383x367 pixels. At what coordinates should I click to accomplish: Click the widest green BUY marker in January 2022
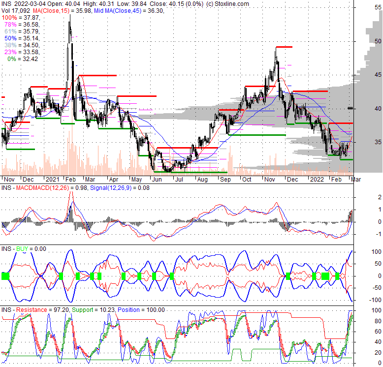(325, 276)
